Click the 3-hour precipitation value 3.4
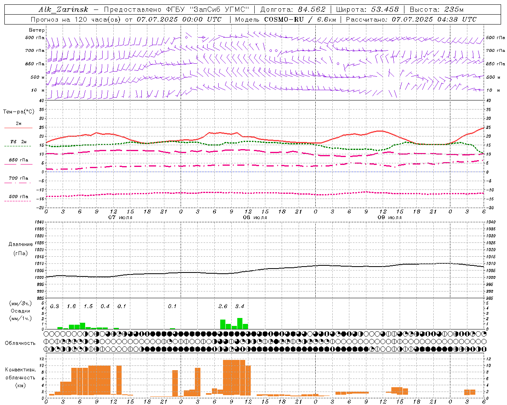507x405 pixels. [x=240, y=307]
